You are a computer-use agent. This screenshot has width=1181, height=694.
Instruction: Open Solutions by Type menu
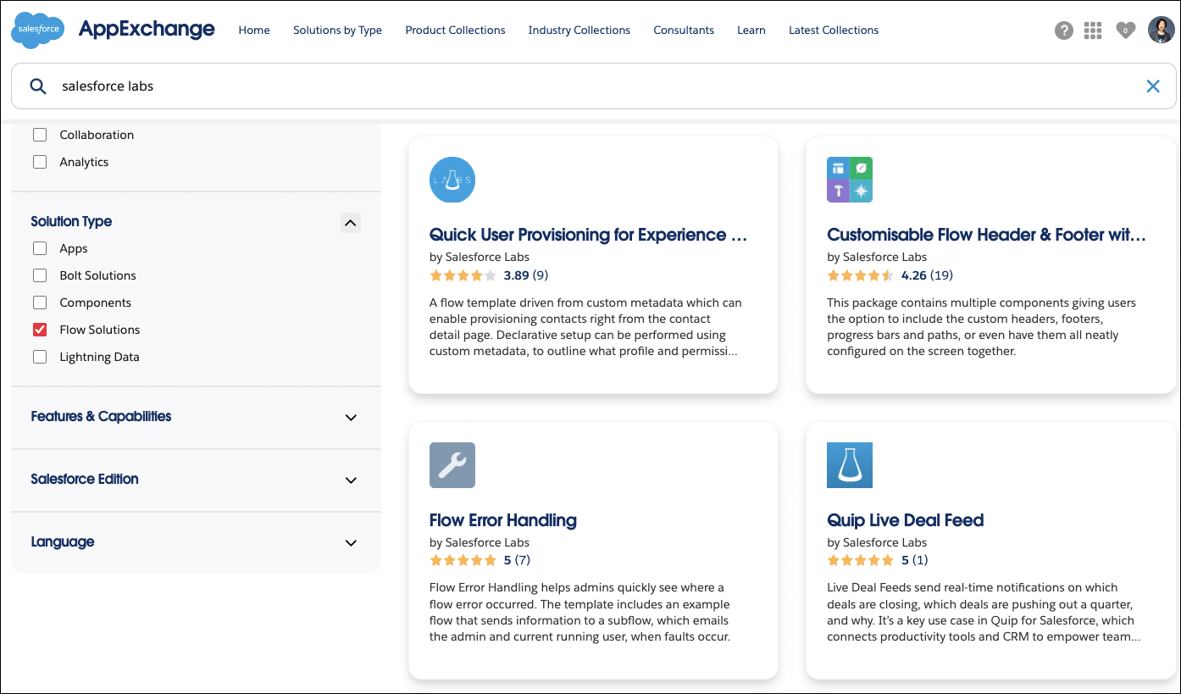click(x=337, y=30)
